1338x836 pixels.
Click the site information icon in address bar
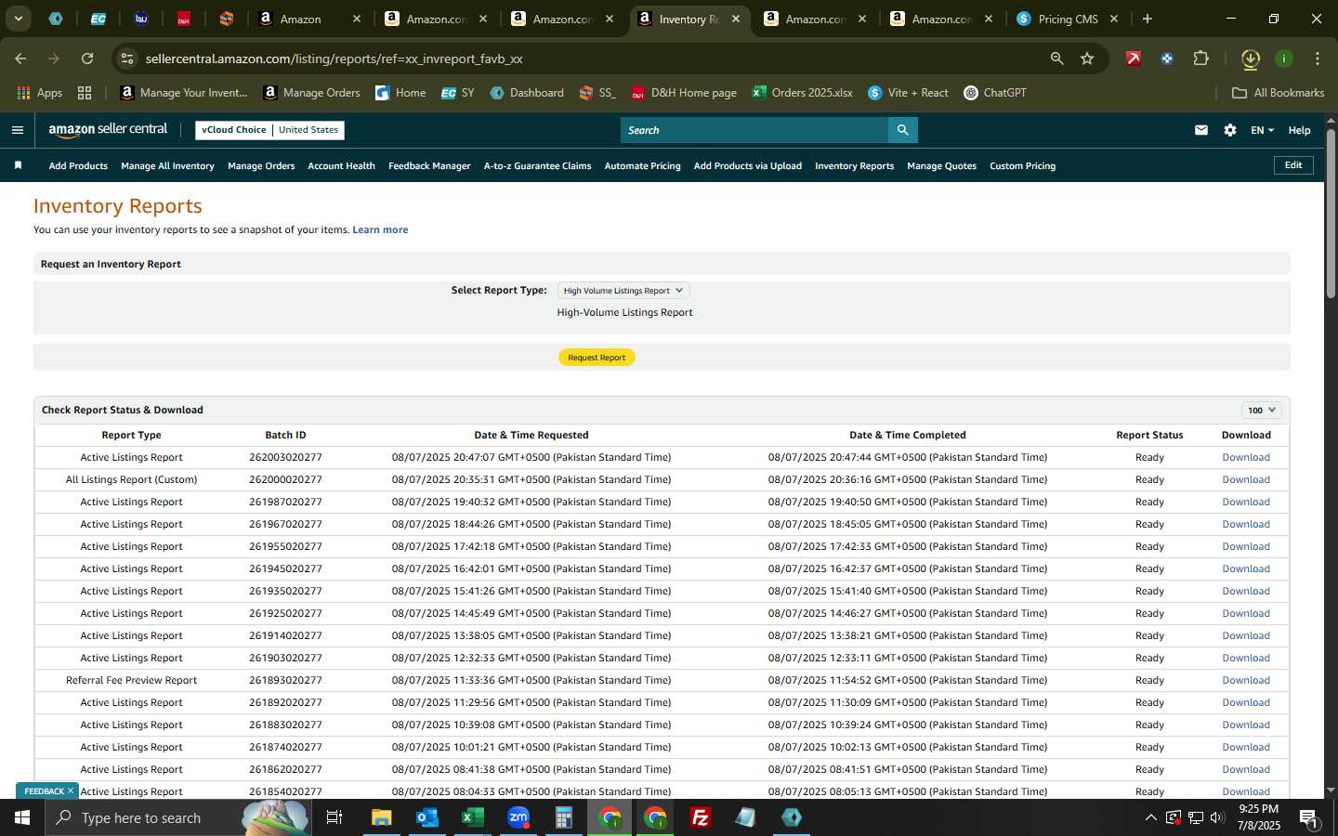coord(127,59)
